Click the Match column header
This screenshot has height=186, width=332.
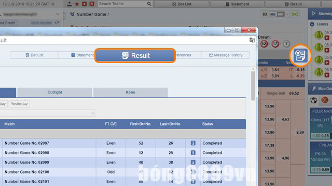(9, 124)
